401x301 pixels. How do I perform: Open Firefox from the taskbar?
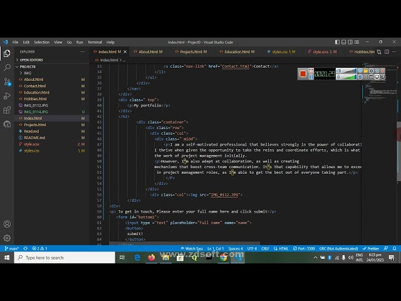(152, 258)
